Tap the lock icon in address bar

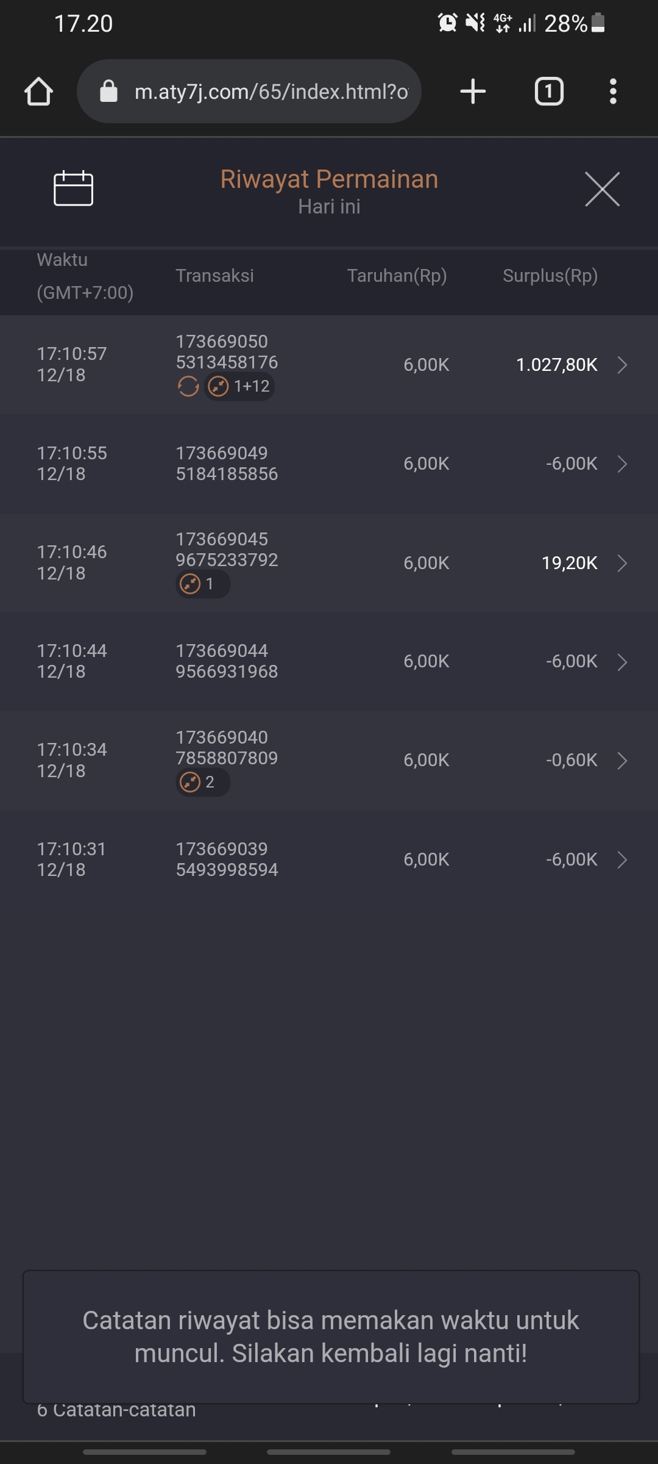pos(108,91)
